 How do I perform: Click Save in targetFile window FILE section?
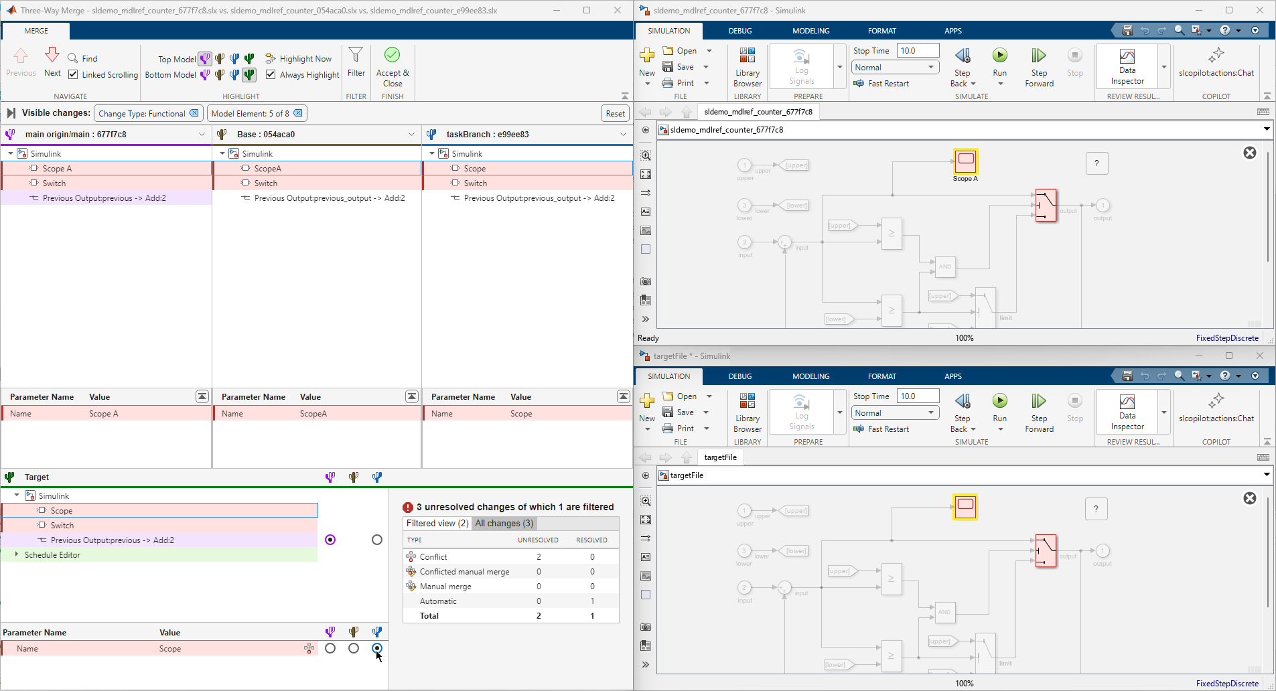point(678,412)
